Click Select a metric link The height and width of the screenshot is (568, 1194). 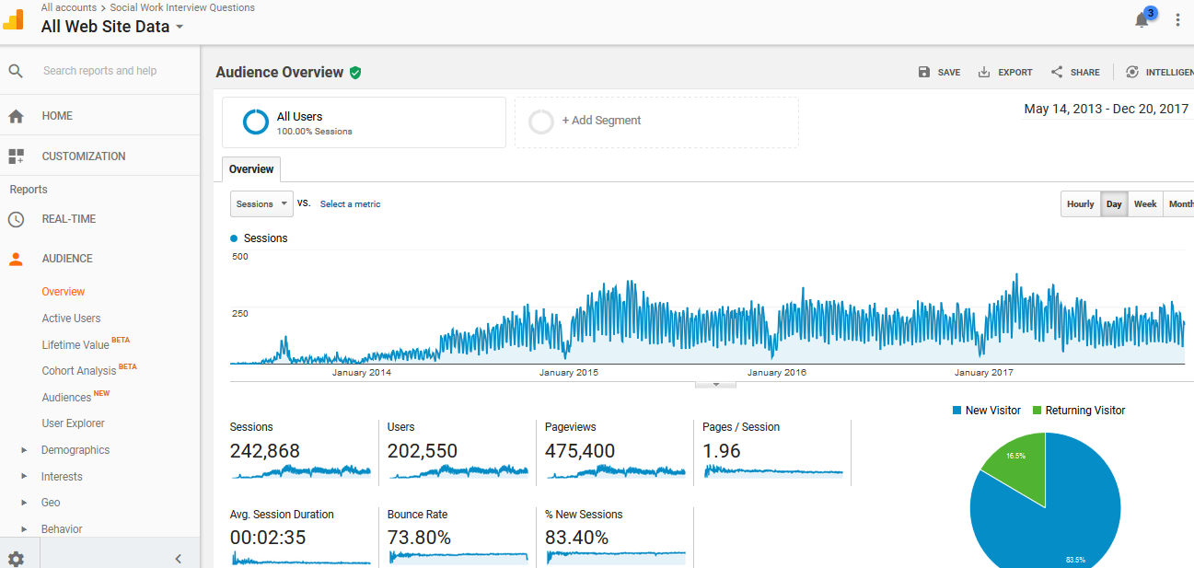click(x=350, y=204)
